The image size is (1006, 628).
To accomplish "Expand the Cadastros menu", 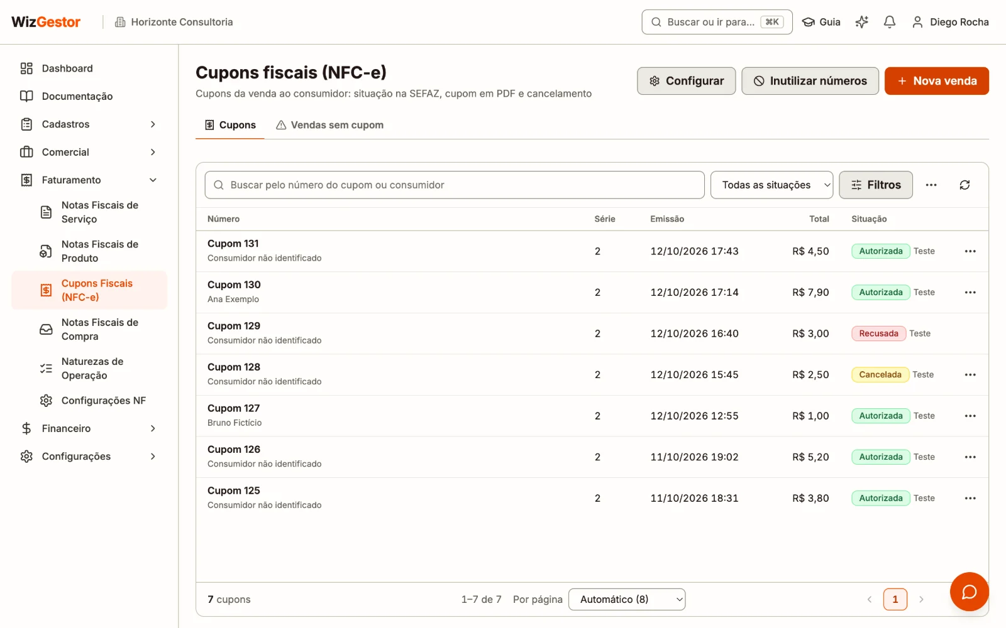I will tap(89, 124).
